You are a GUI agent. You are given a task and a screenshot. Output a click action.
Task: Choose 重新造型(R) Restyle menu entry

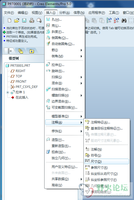pyautogui.click(x=65, y=146)
